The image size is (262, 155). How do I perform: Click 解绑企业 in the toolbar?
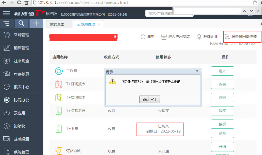[207, 37]
